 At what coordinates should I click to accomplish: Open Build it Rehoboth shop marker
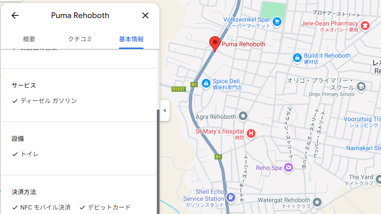(297, 58)
